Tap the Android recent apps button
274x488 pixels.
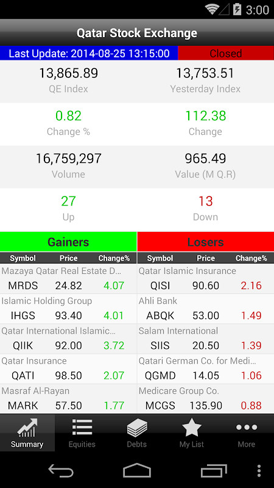214,470
